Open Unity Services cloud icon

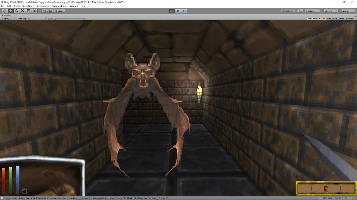pyautogui.click(x=300, y=11)
